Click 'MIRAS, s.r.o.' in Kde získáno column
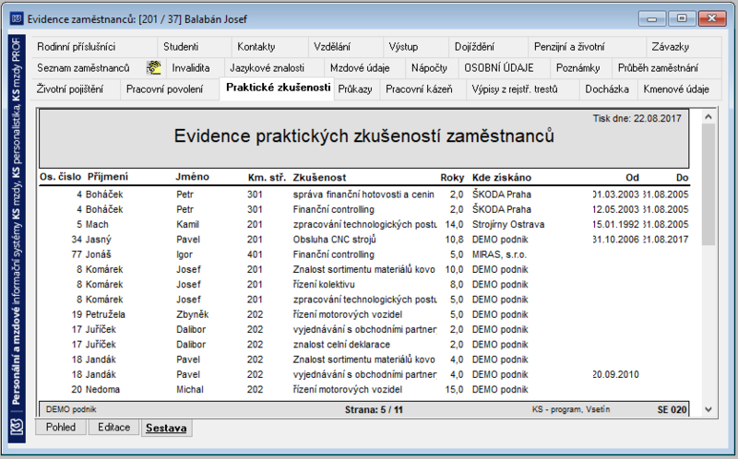Image resolution: width=738 pixels, height=459 pixels. pyautogui.click(x=499, y=255)
